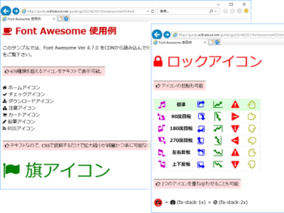Click the '上下反転' row label
Viewport: 284px width, 213px height.
point(181,164)
